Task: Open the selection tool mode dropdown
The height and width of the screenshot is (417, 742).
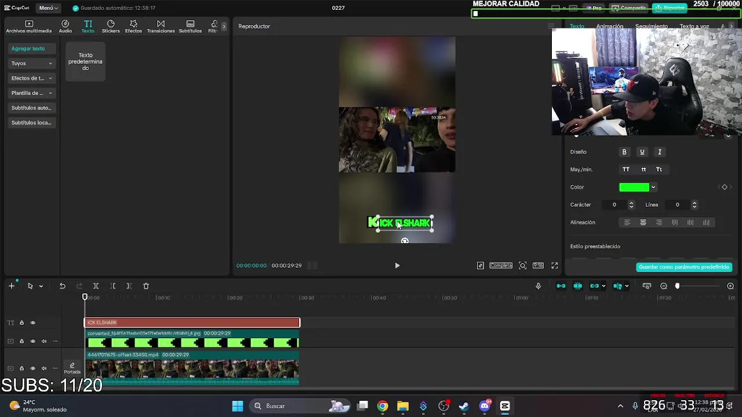Action: [x=41, y=286]
